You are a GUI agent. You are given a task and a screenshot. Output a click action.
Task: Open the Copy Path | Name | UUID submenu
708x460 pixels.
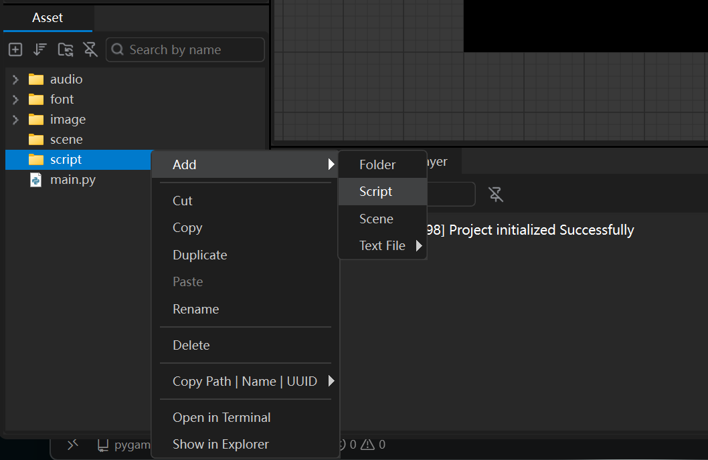point(246,381)
